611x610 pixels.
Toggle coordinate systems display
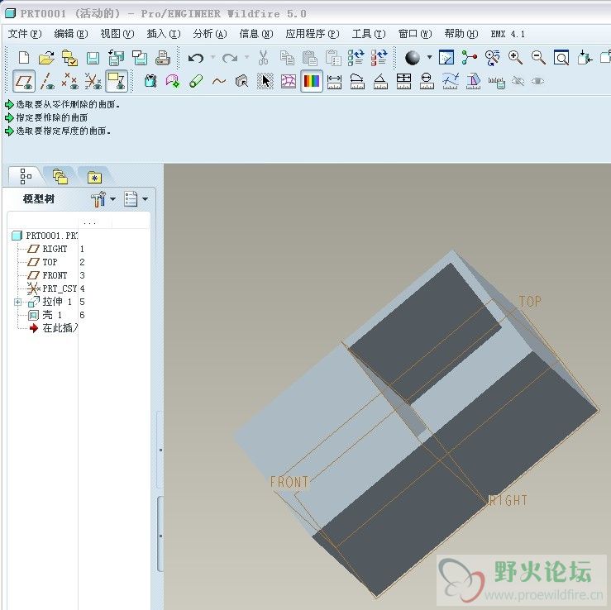(x=93, y=81)
